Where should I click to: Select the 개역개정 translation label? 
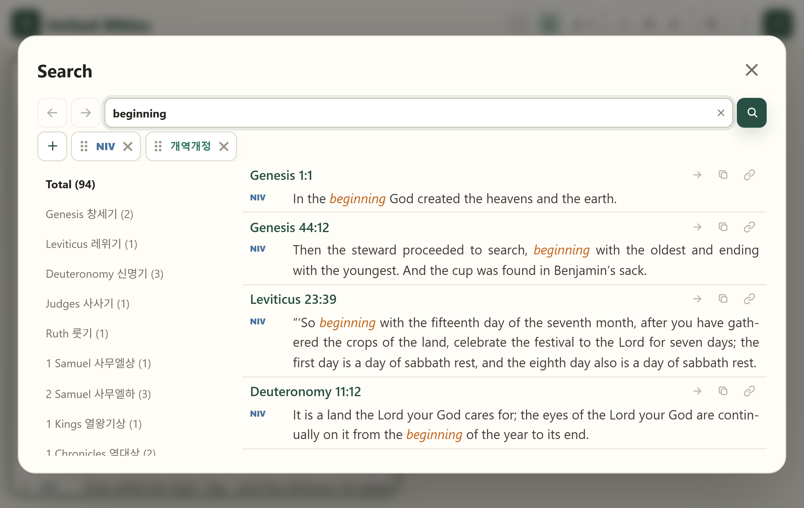coord(190,146)
